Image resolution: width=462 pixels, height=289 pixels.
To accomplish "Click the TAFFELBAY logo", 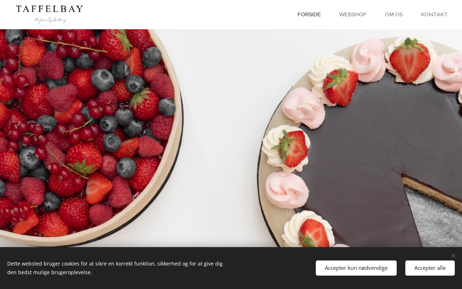I will click(x=49, y=9).
